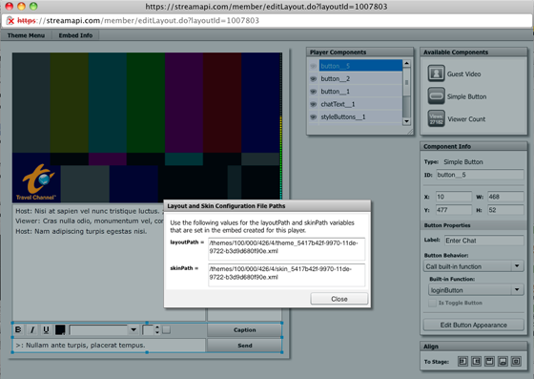
Task: Click the Caption button
Action: (244, 330)
